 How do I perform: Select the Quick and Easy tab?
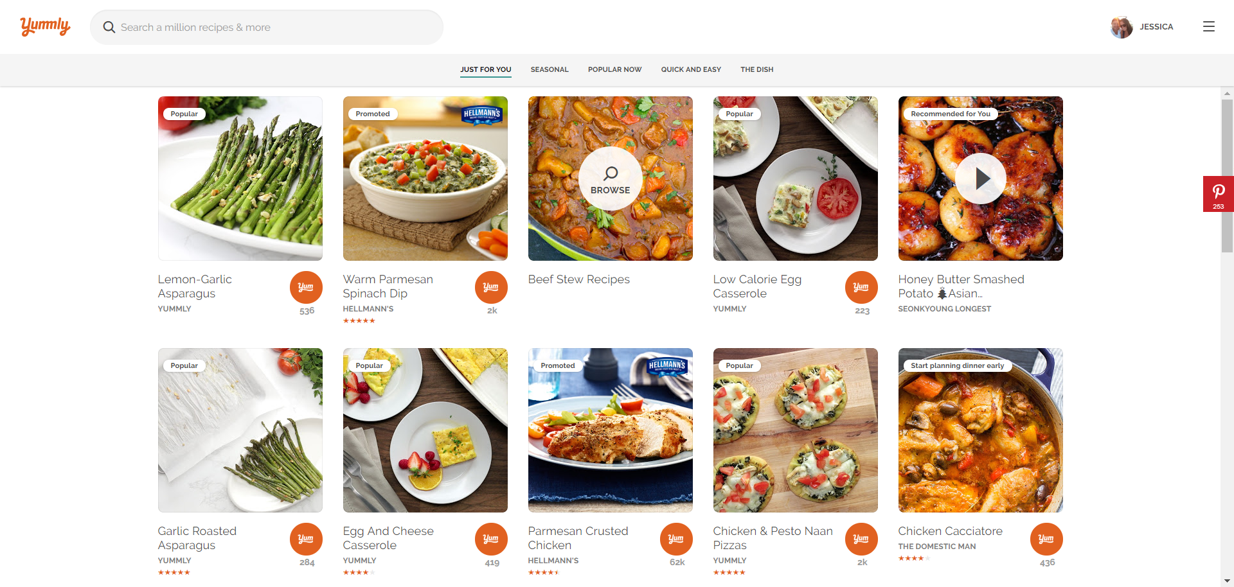[691, 69]
